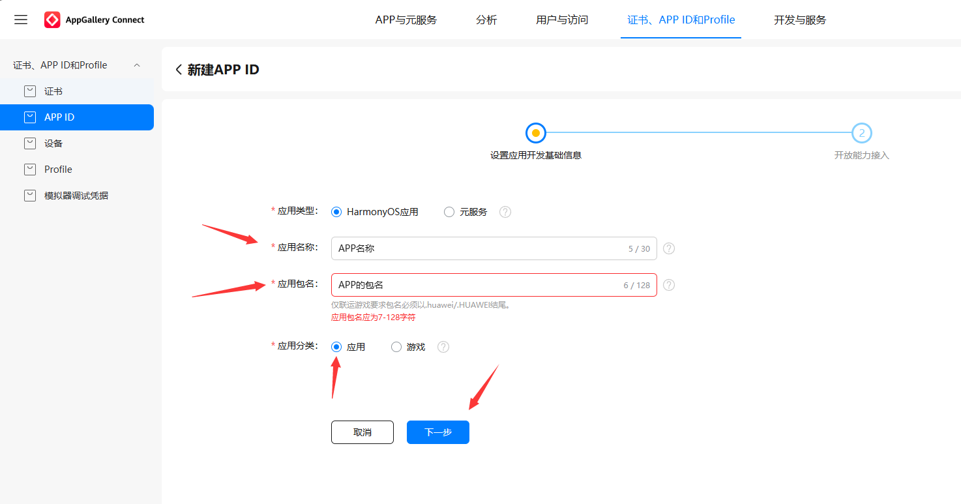This screenshot has height=504, width=961.
Task: Go to 设备 in the sidebar
Action: (77, 143)
